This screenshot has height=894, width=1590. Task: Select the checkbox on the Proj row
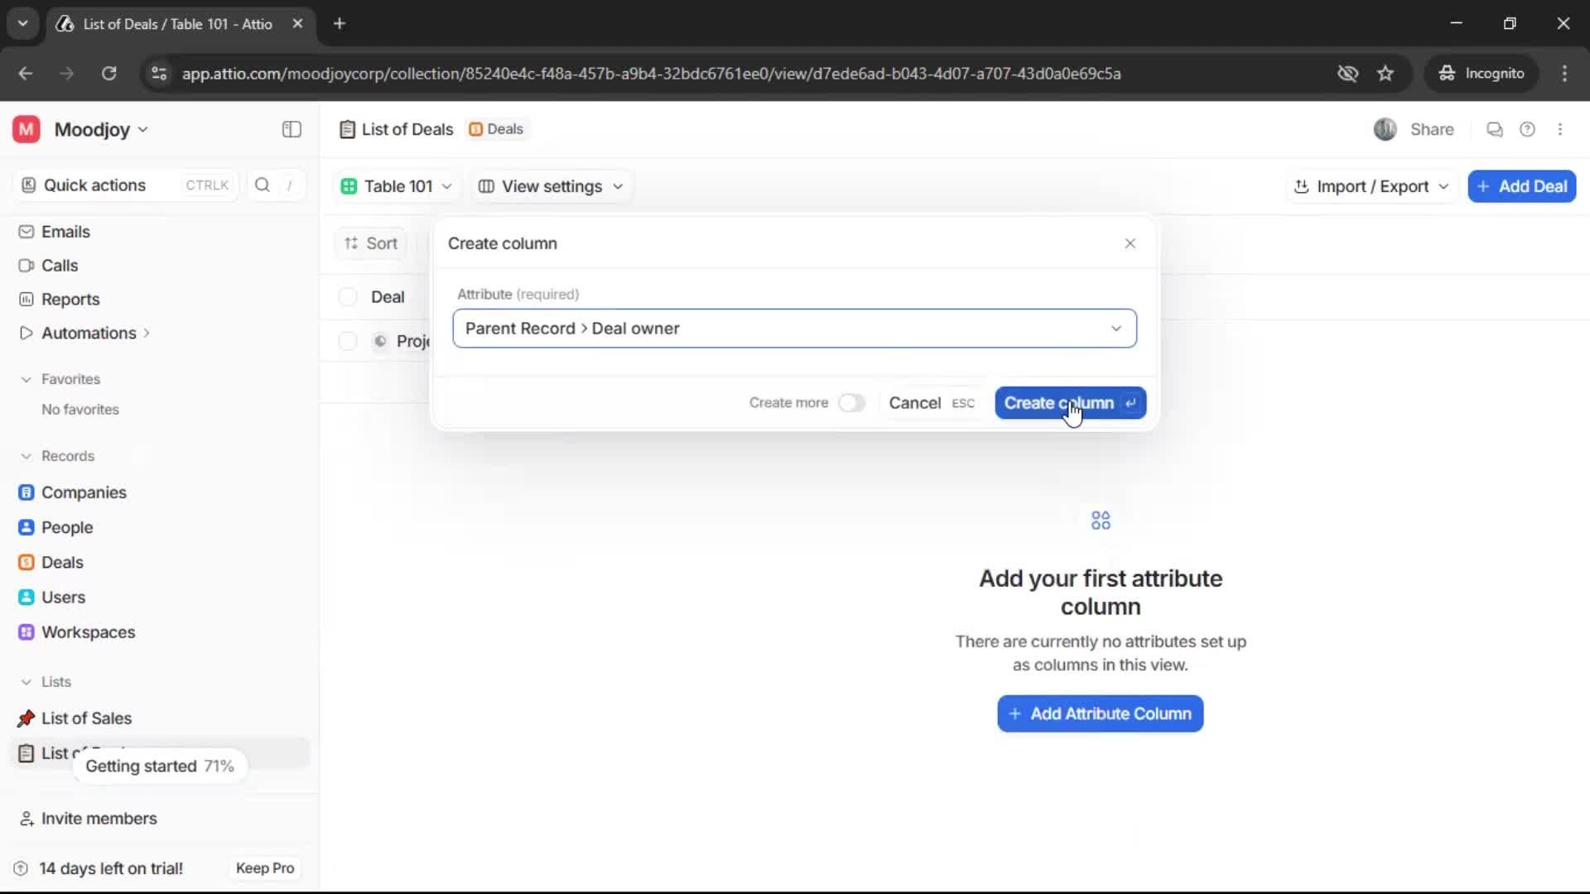pos(347,340)
